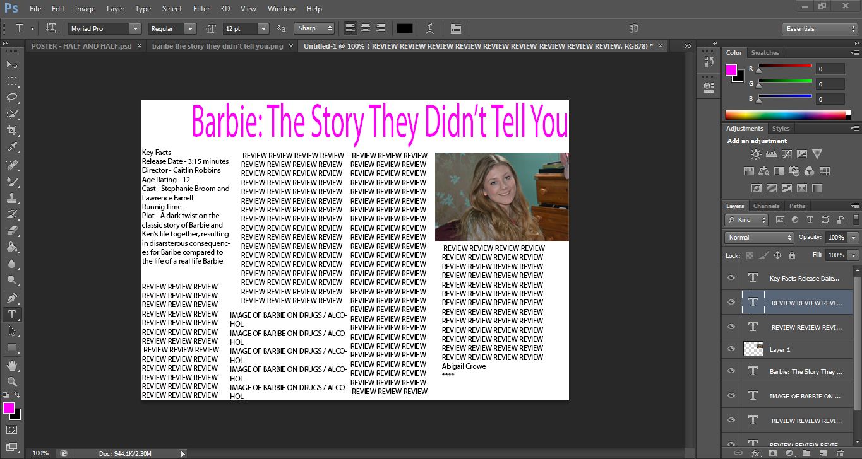The image size is (862, 459).
Task: Click the R value input field
Action: point(830,69)
